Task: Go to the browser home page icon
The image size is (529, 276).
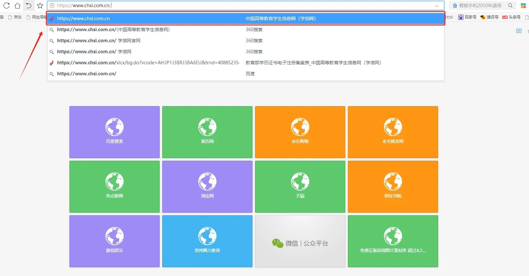Action: (18, 6)
